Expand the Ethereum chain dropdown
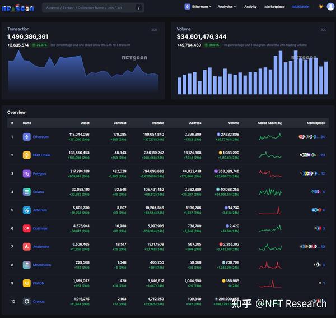336x318 pixels. click(202, 7)
